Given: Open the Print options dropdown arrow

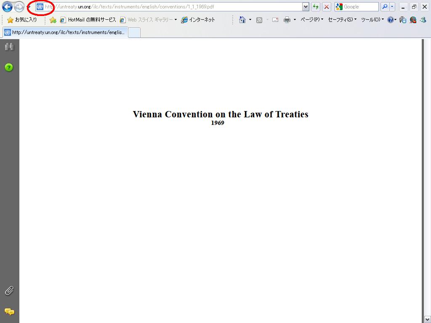Looking at the screenshot, I should coord(295,20).
